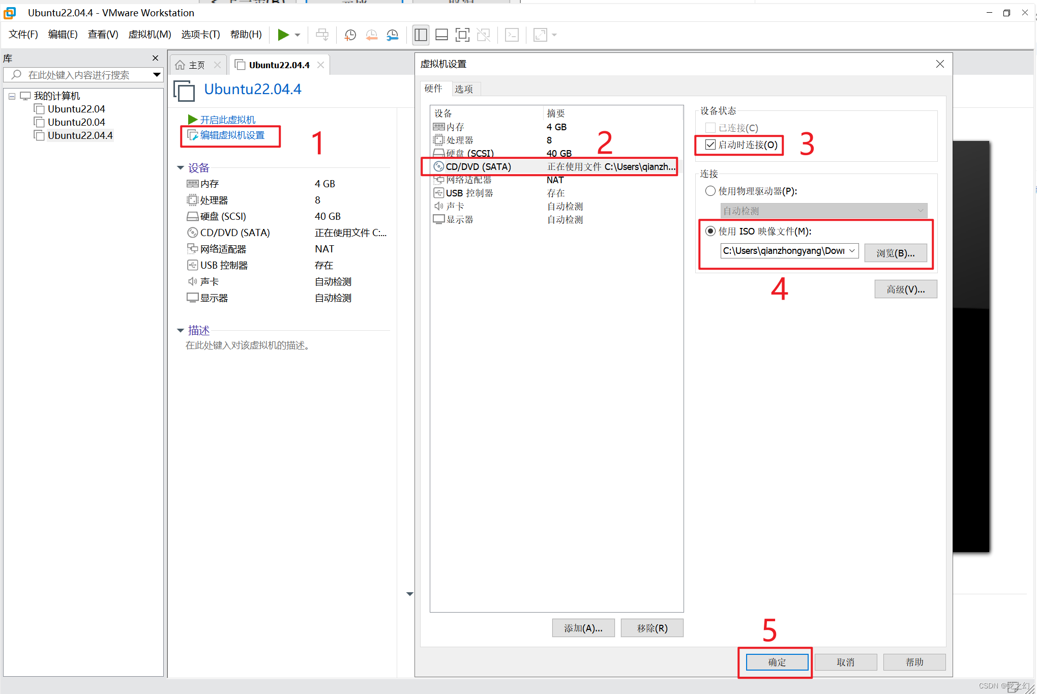Close the library (库) panel
Viewport: 1037px width, 694px height.
156,58
